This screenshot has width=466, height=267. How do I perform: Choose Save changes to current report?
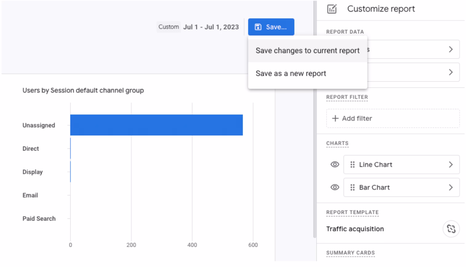coord(307,51)
